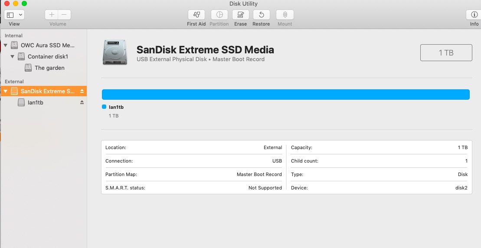Click the large hard disk image
The height and width of the screenshot is (248, 481).
tap(115, 52)
